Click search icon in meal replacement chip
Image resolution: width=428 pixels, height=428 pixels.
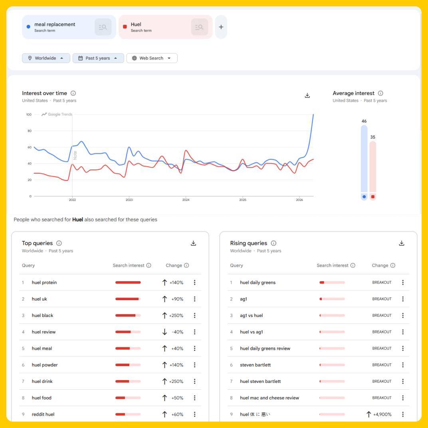point(103,27)
